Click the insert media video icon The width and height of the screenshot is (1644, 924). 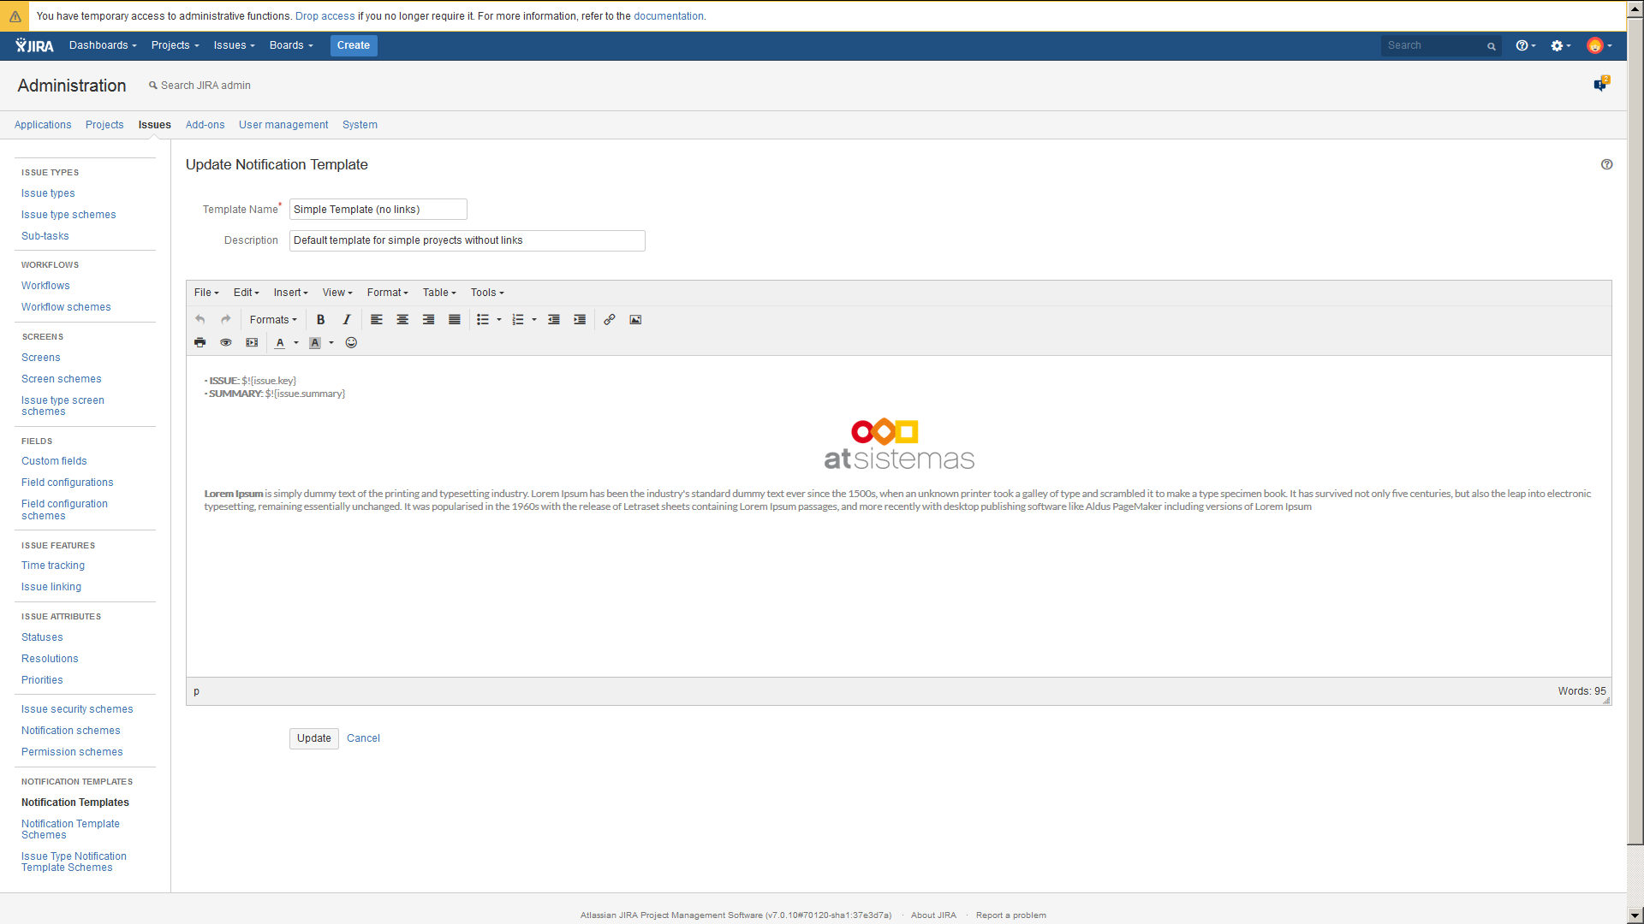click(252, 343)
